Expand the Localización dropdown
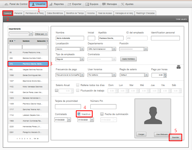Image resolution: width=192 pixels, height=150 pixels. [82, 49]
